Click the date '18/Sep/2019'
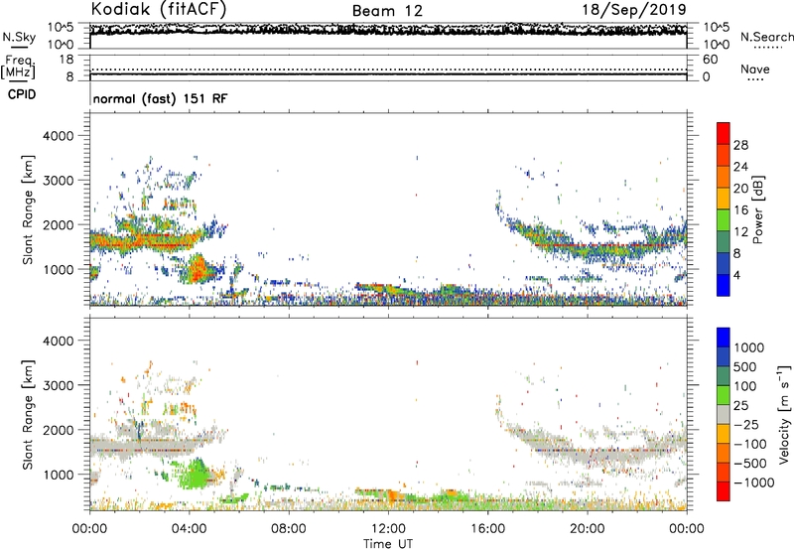Screen dimensions: 794x550 pyautogui.click(x=634, y=9)
